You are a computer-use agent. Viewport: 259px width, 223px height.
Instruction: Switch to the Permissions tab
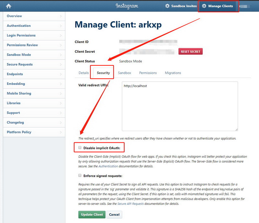[x=148, y=73]
